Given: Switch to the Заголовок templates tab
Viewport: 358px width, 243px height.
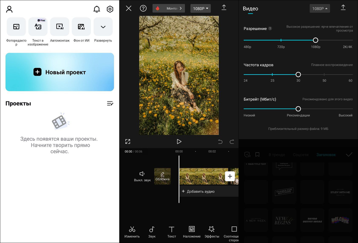Looking at the screenshot, I should click(326, 155).
